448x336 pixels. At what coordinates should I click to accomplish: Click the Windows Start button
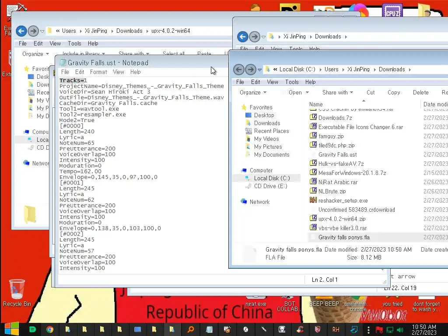(x=12, y=329)
